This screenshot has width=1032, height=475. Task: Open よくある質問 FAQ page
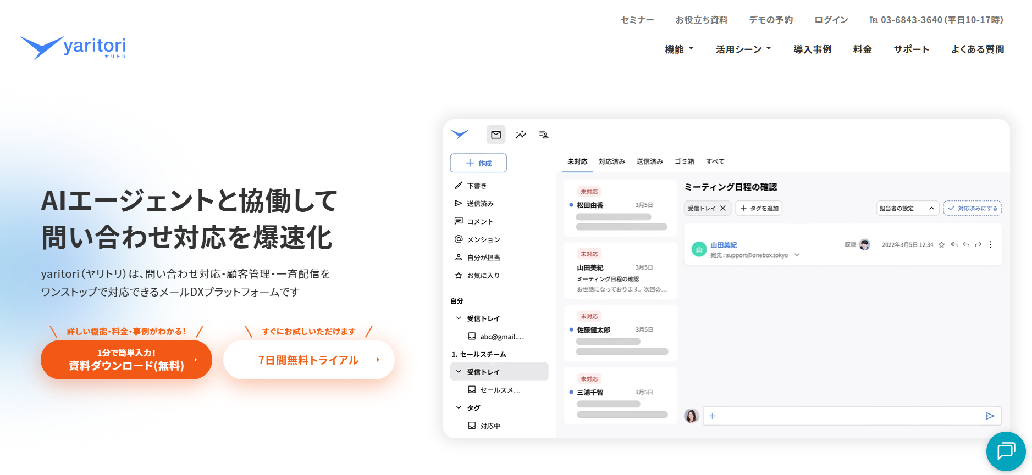coord(978,49)
